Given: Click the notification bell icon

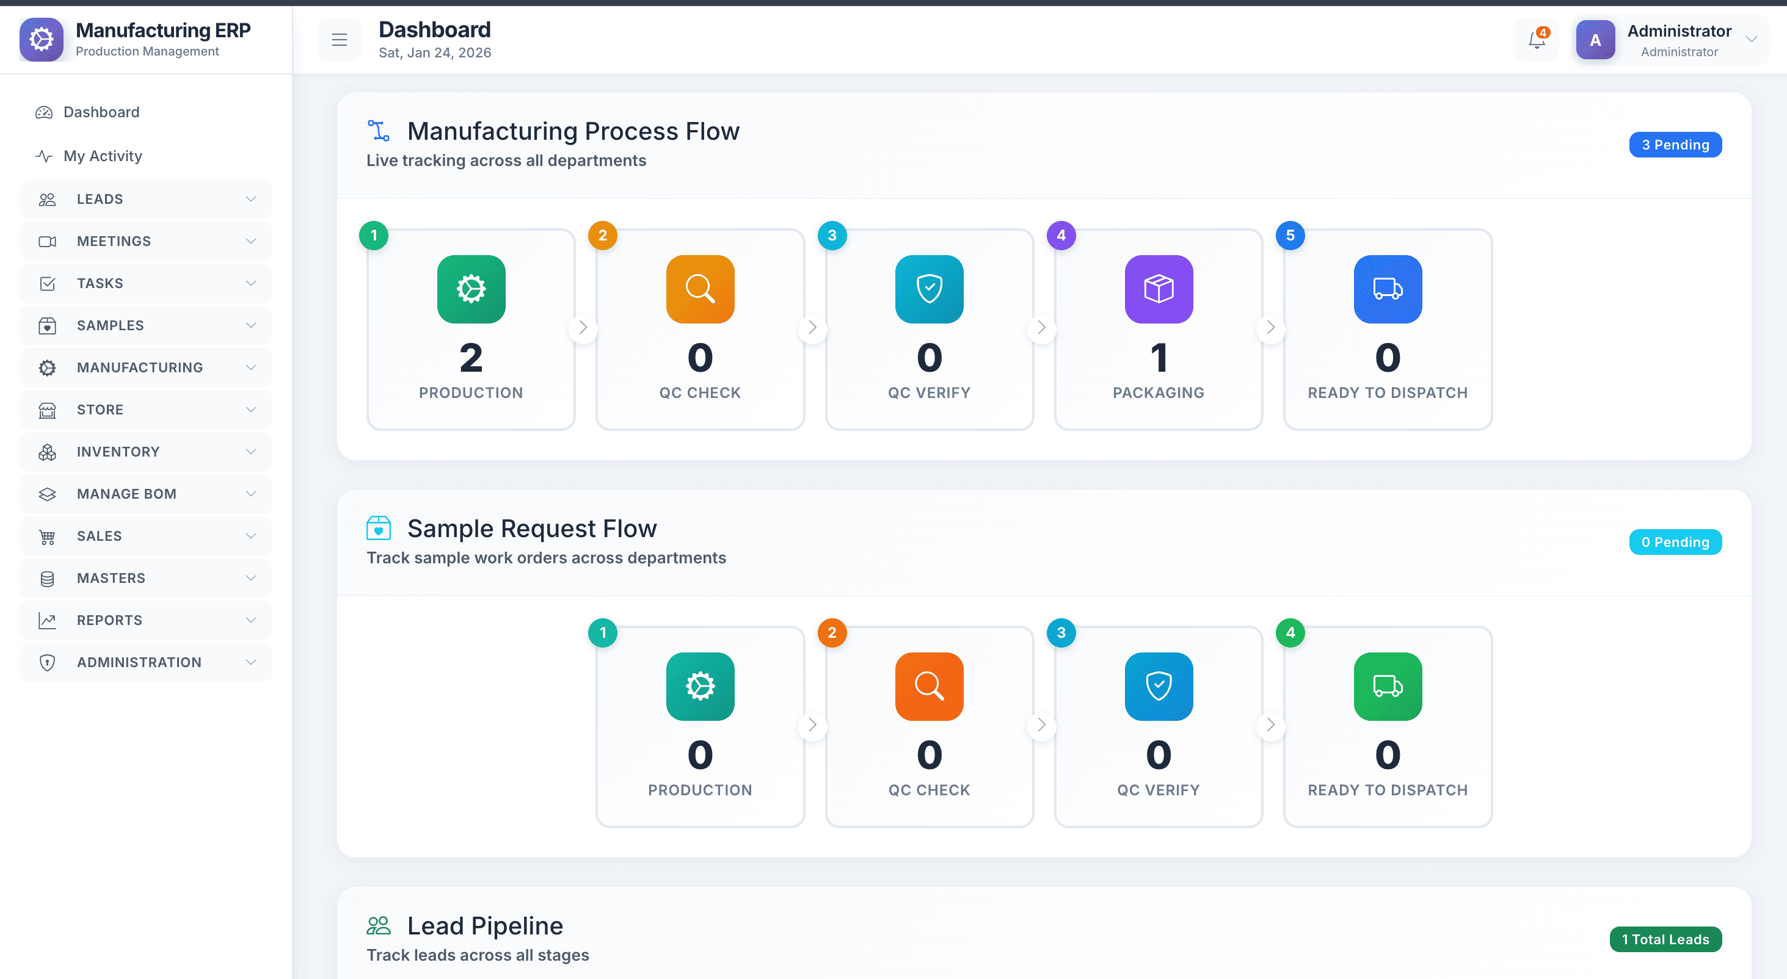Looking at the screenshot, I should [x=1537, y=40].
